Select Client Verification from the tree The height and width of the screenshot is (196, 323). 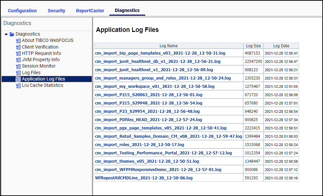tap(40, 47)
